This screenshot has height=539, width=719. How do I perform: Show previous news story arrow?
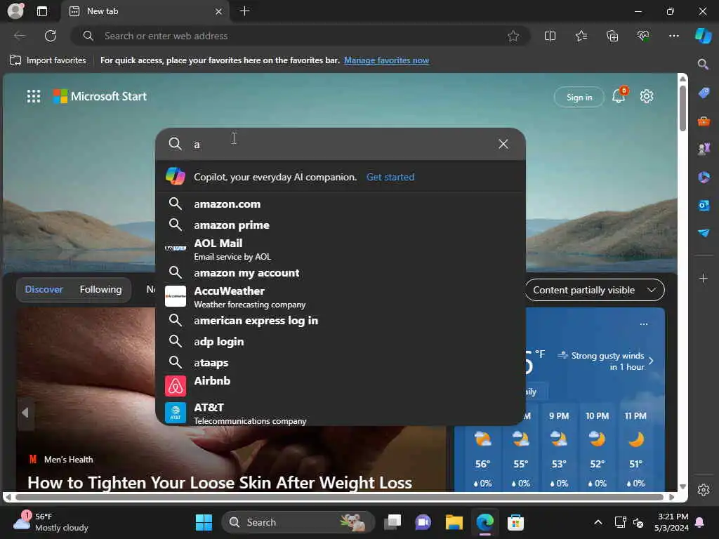point(25,413)
